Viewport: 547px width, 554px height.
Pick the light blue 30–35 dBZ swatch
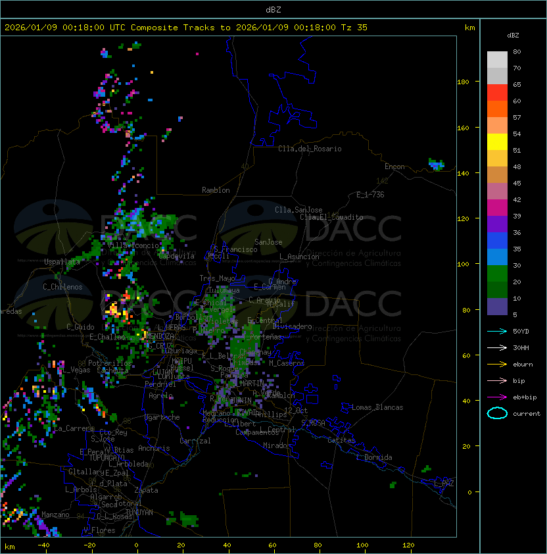pyautogui.click(x=497, y=257)
